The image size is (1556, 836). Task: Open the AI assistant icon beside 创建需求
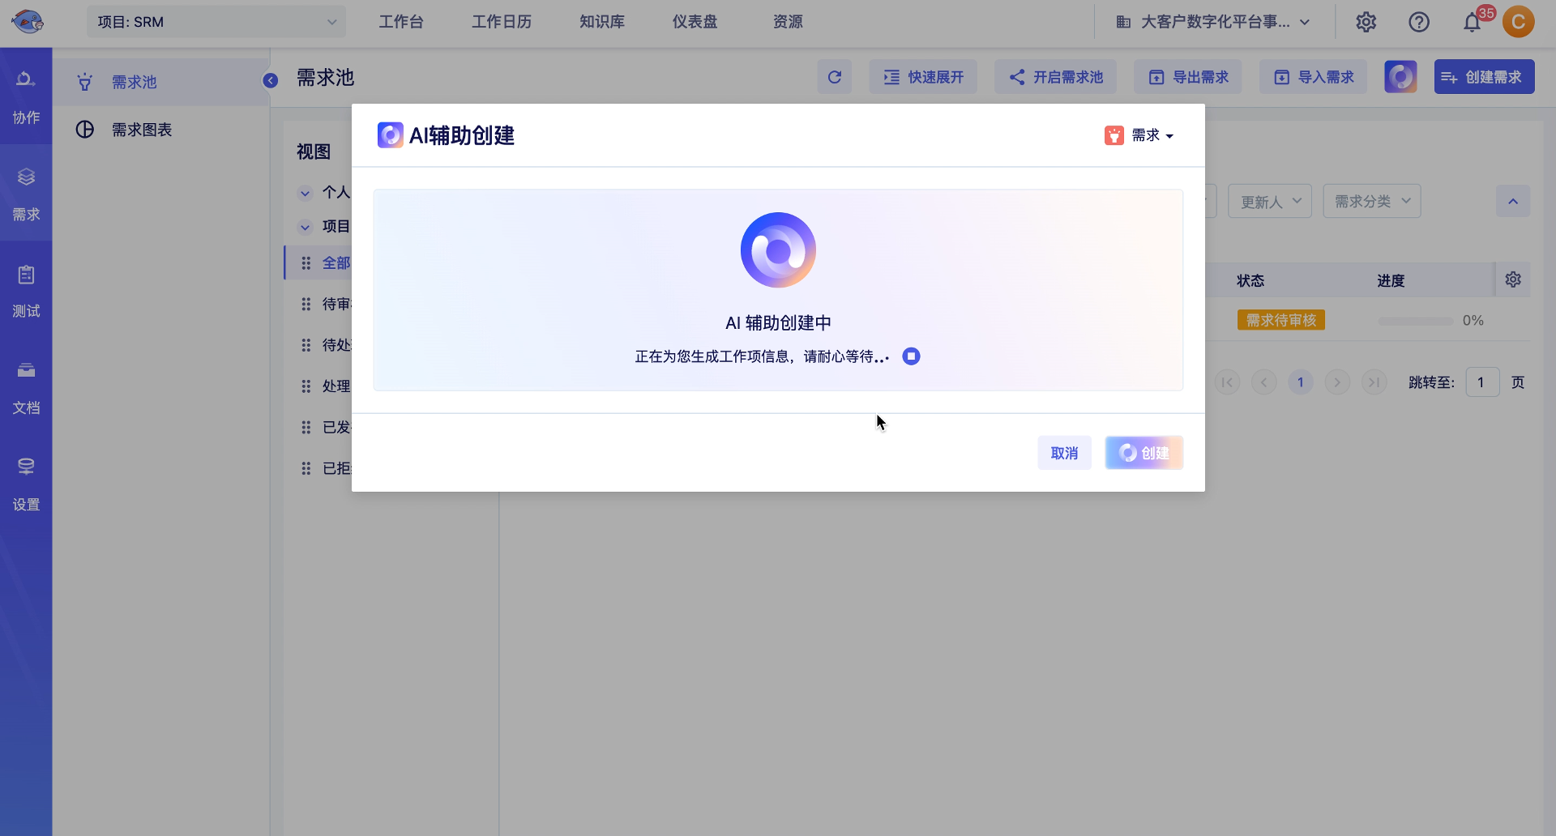(x=1400, y=77)
